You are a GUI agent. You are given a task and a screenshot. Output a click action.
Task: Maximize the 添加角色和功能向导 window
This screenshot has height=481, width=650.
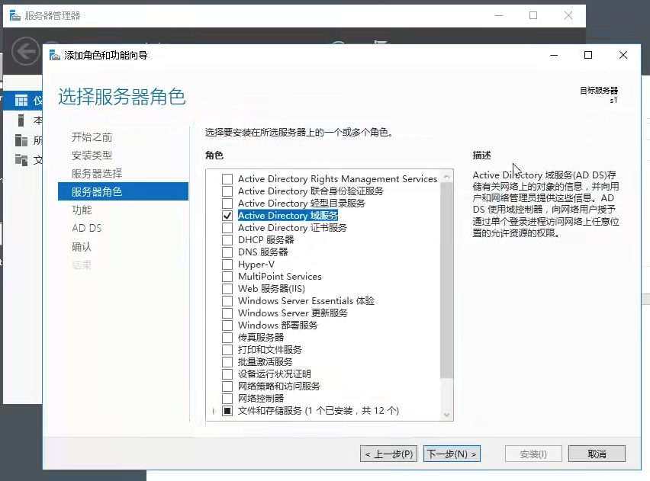(588, 55)
